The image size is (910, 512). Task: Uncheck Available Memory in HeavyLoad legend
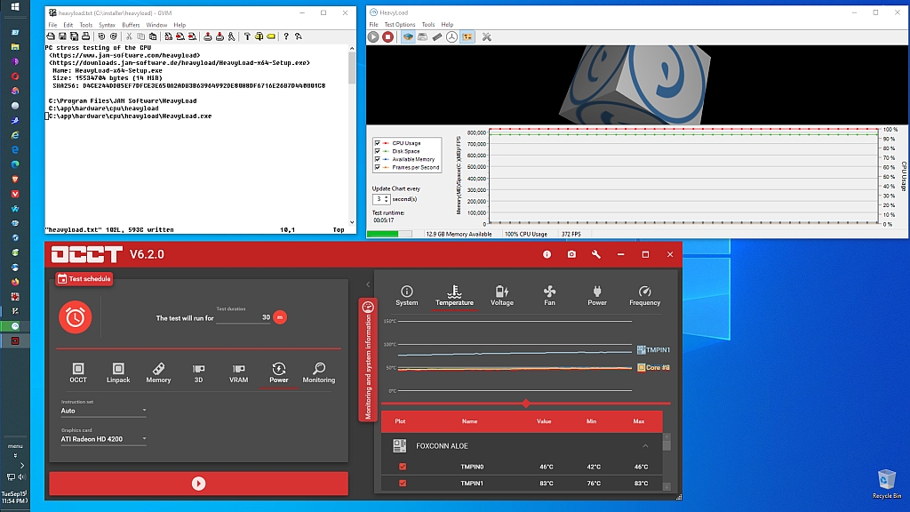coord(377,159)
